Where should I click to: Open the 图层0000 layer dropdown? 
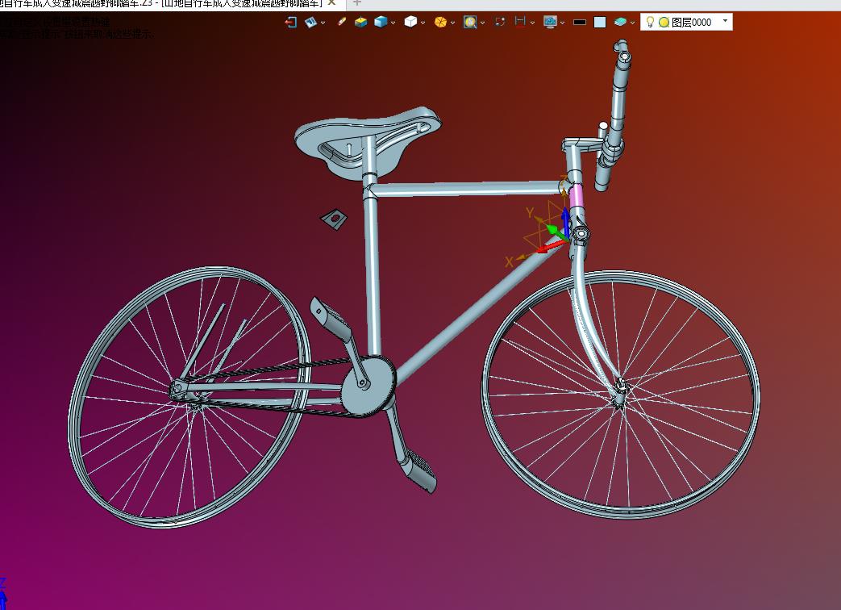click(725, 21)
